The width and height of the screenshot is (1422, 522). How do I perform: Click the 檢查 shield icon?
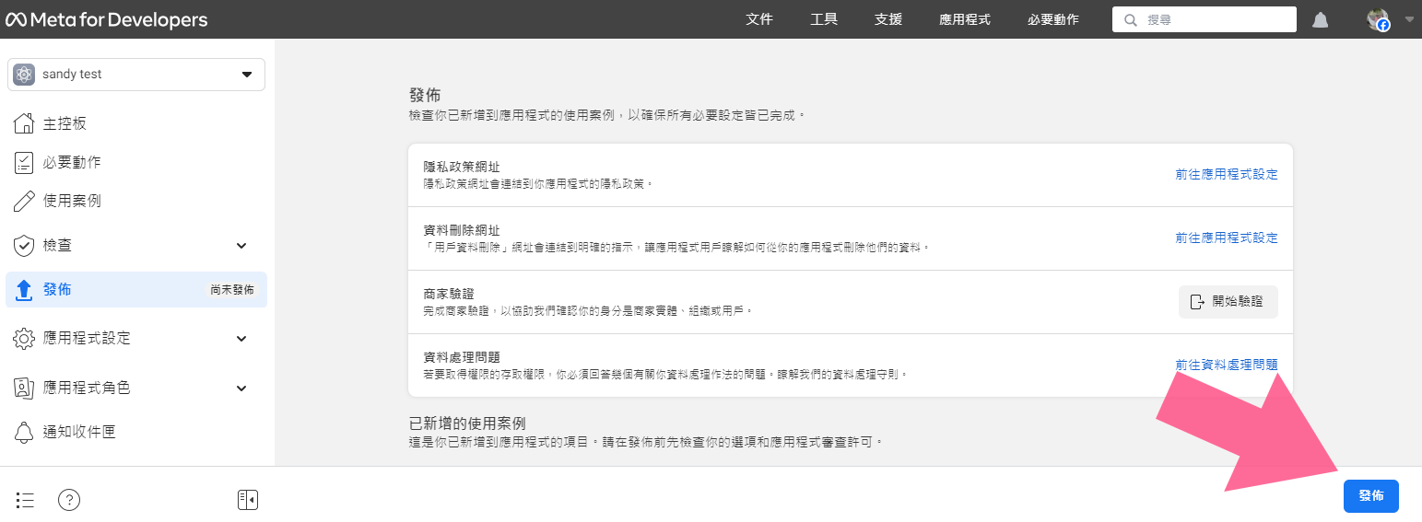(25, 245)
